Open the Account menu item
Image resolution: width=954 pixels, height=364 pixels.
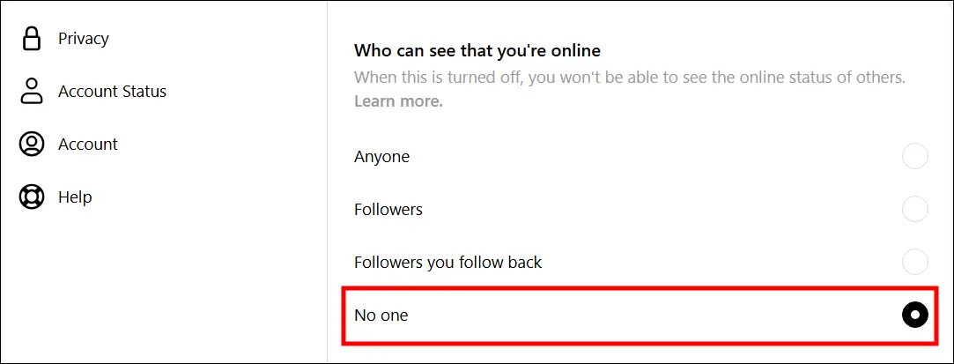pos(87,145)
